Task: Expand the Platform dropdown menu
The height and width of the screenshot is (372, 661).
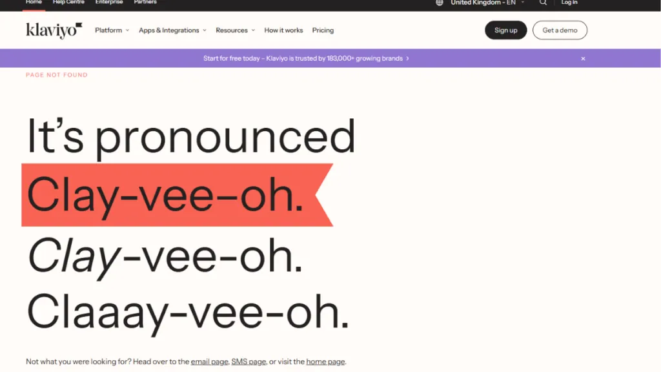Action: point(112,30)
